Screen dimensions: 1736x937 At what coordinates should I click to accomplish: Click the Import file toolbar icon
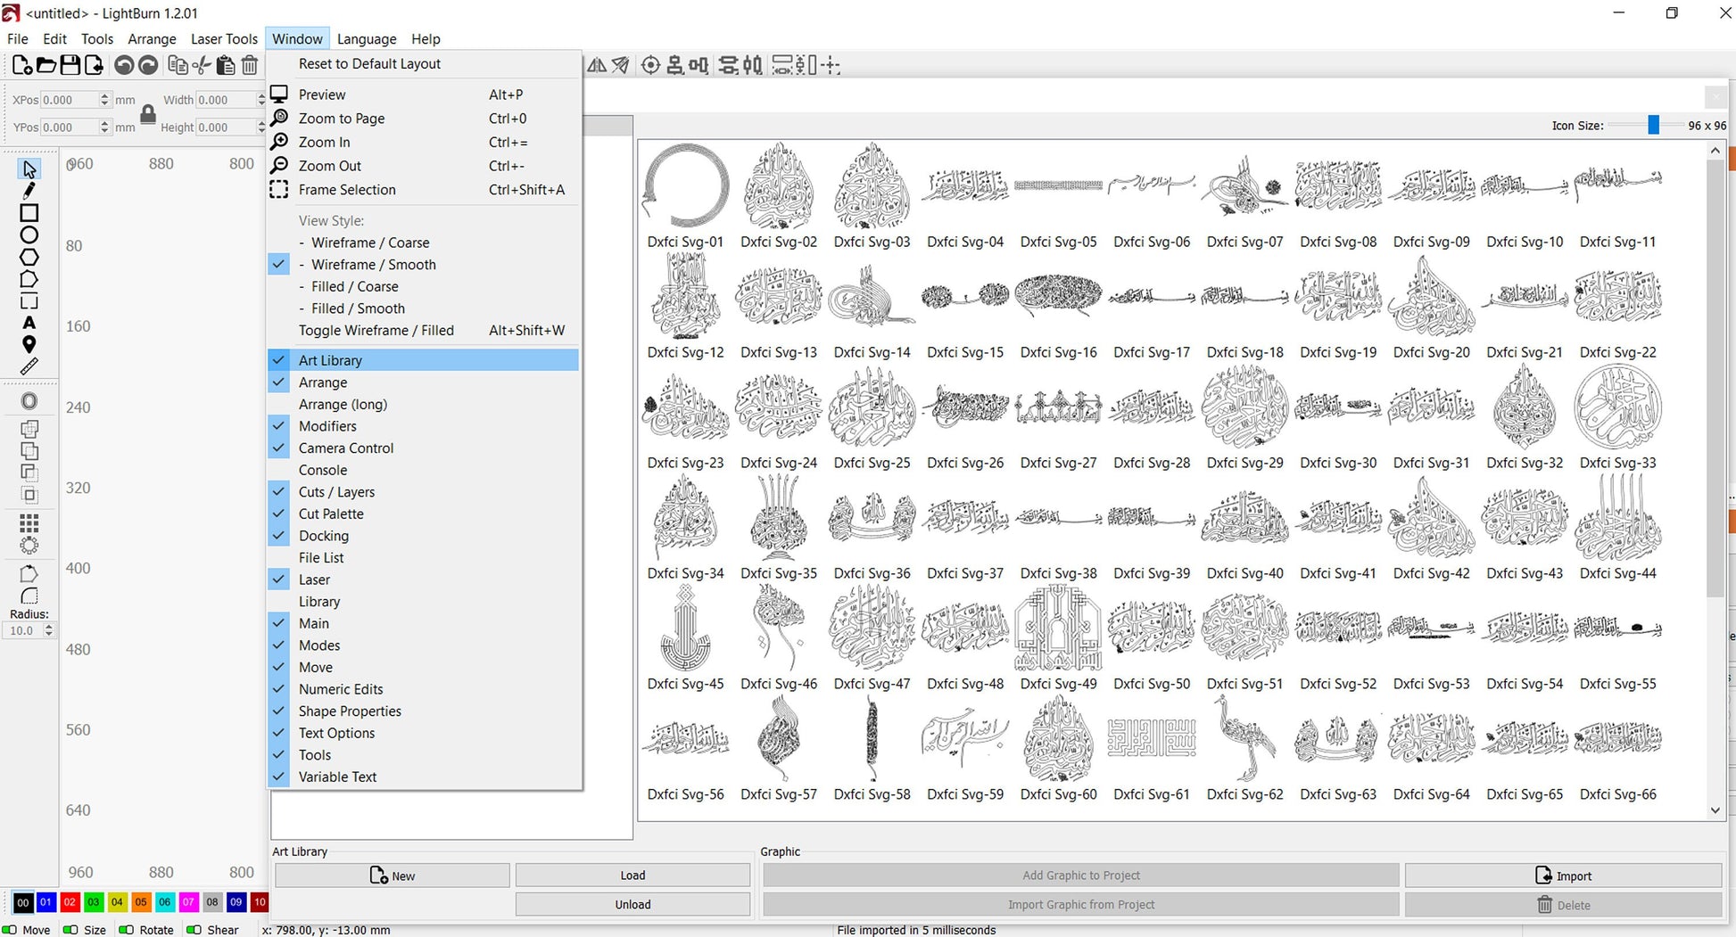pos(94,65)
